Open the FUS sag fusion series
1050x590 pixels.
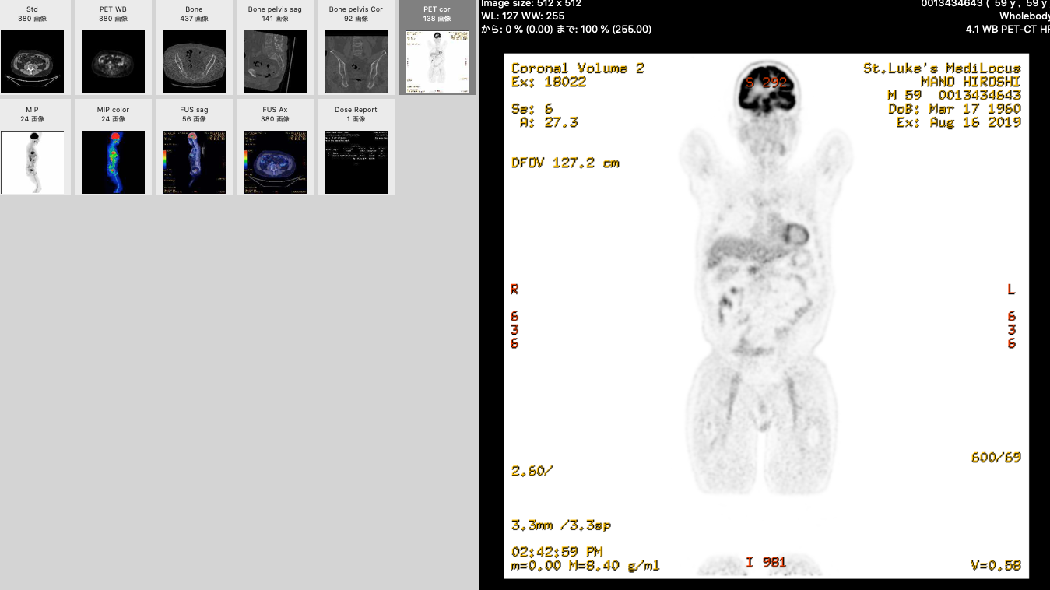(x=194, y=162)
